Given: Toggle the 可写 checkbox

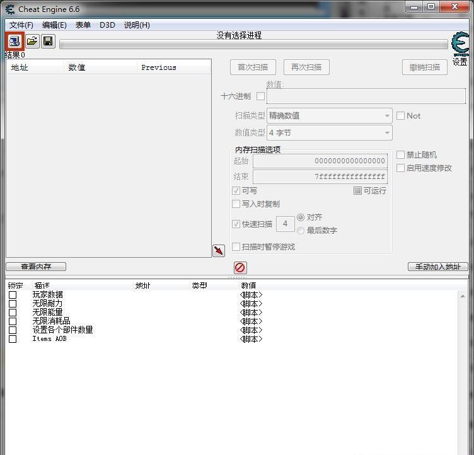Looking at the screenshot, I should 236,191.
